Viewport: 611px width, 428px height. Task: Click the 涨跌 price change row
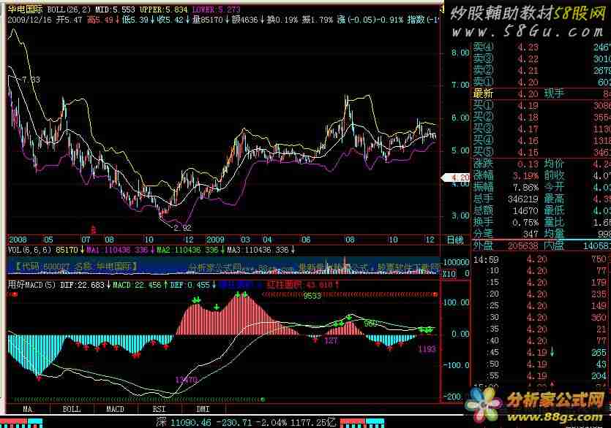tap(541, 164)
